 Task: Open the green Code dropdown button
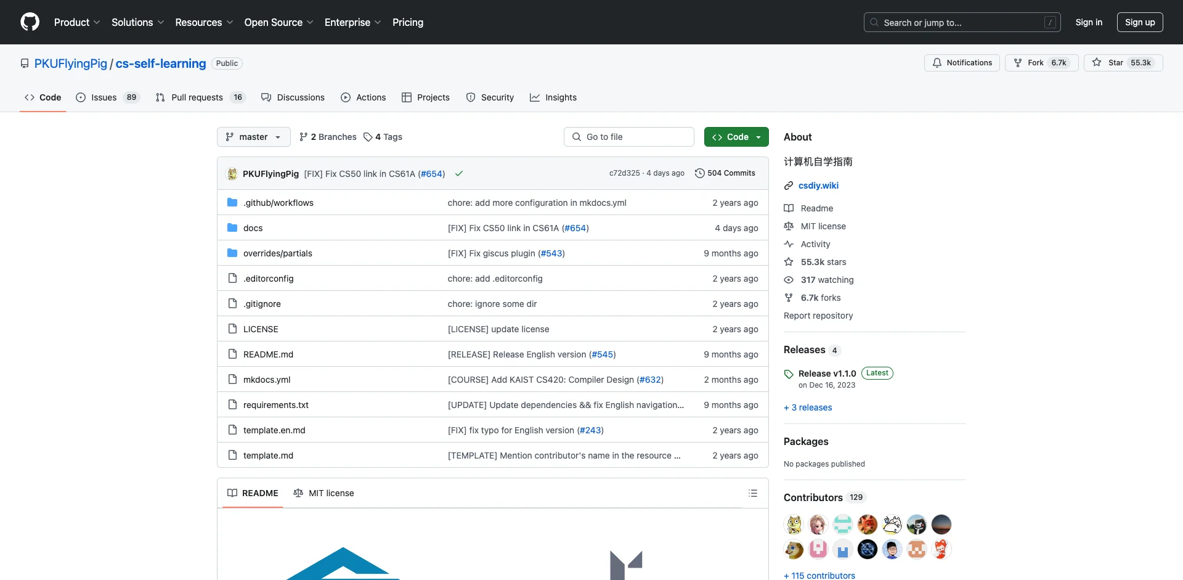pyautogui.click(x=736, y=137)
